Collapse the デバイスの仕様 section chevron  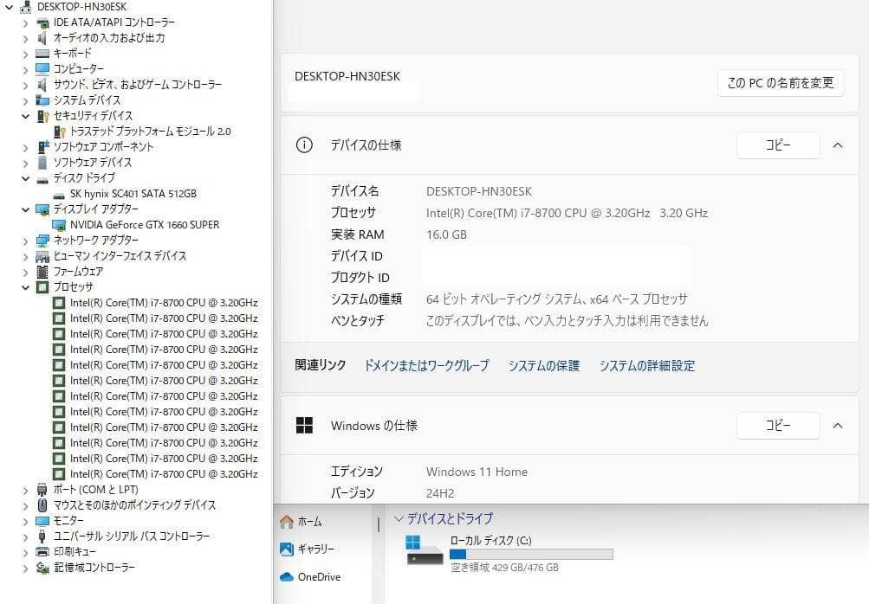[836, 145]
